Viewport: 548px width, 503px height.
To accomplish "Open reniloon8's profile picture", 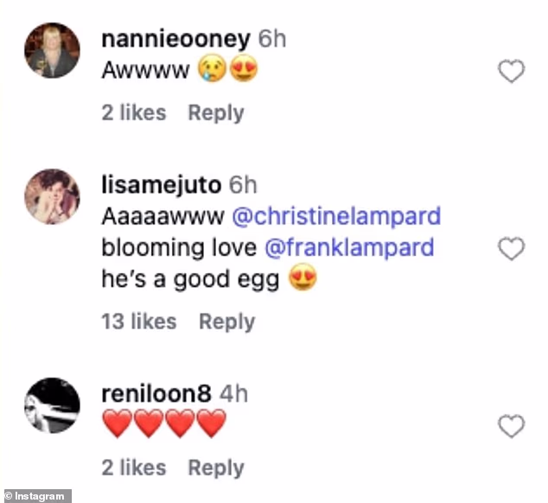I will click(x=52, y=405).
